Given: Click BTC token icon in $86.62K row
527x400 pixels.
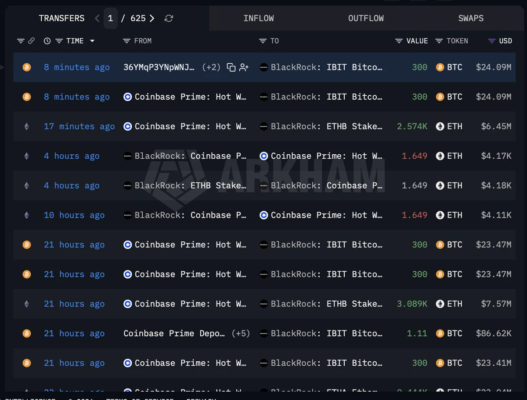Looking at the screenshot, I should [440, 333].
